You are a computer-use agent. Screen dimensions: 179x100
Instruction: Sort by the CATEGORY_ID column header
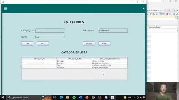pos(39,59)
